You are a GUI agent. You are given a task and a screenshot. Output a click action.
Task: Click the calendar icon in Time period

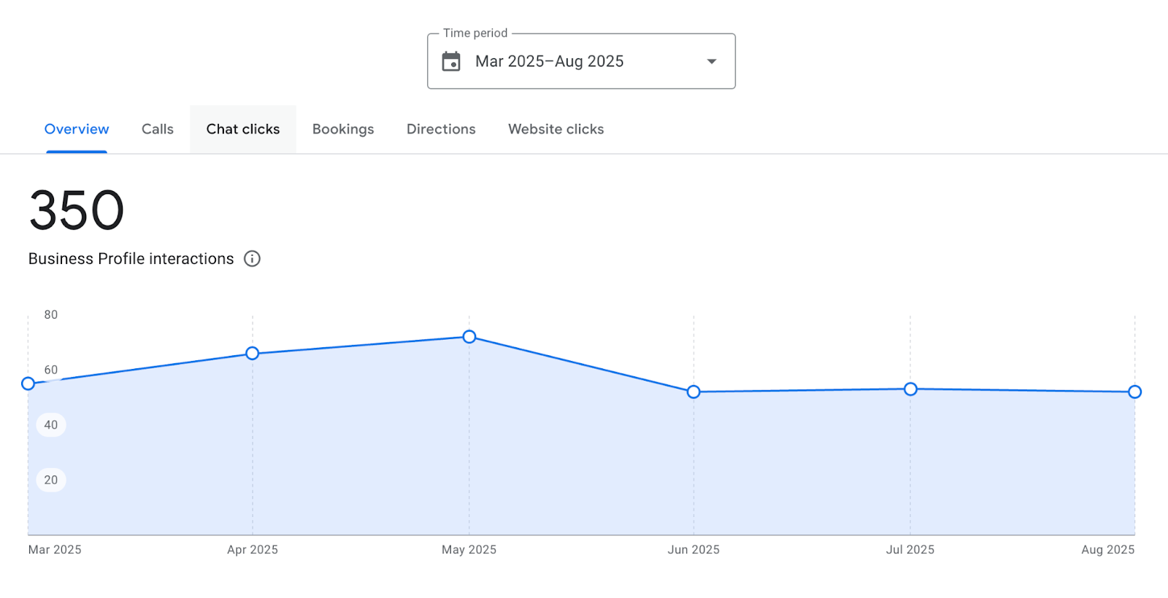coord(451,61)
